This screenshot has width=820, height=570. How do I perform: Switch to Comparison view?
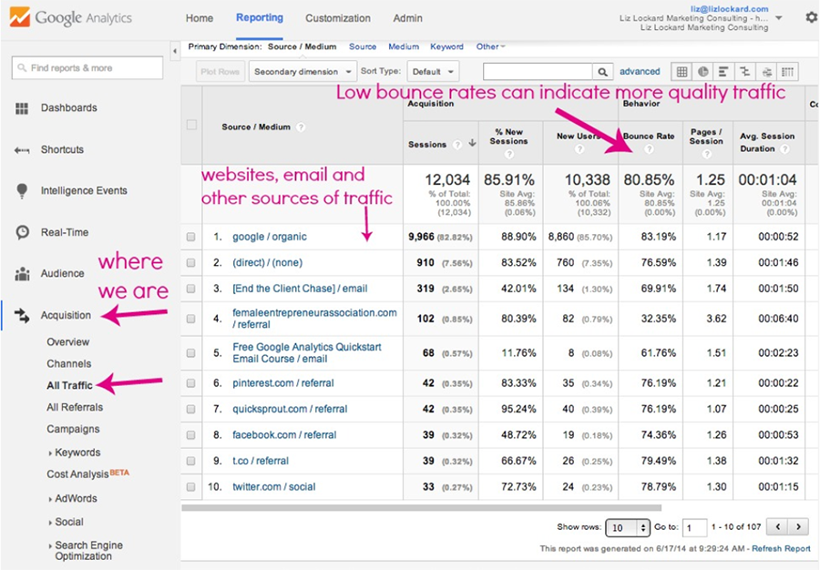tap(745, 72)
